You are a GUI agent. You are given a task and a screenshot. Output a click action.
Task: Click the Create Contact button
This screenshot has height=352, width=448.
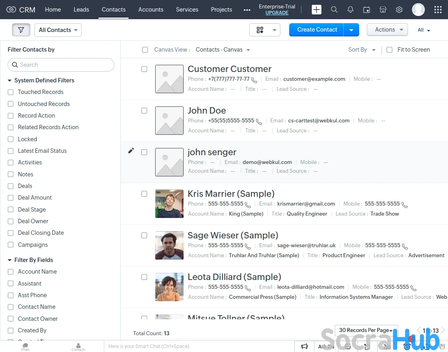(317, 30)
